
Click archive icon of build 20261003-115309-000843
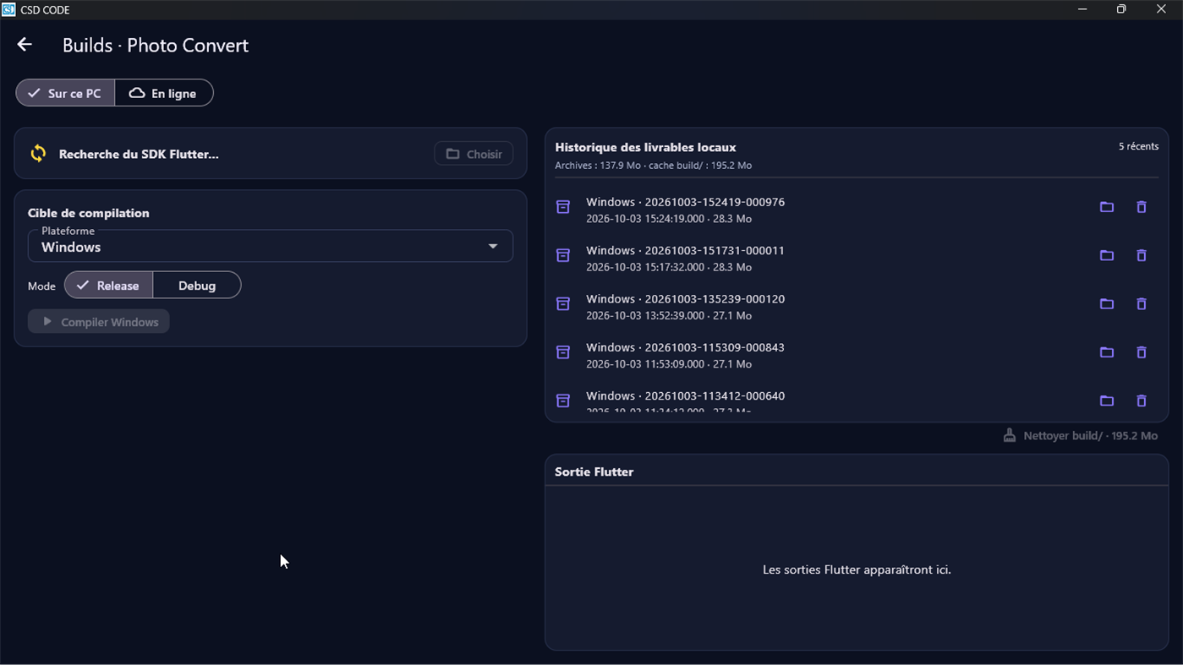[563, 352]
